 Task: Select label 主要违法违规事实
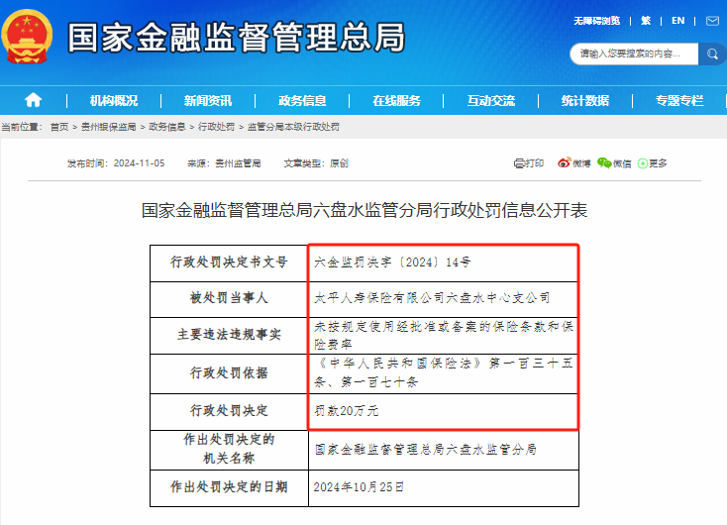tap(229, 335)
